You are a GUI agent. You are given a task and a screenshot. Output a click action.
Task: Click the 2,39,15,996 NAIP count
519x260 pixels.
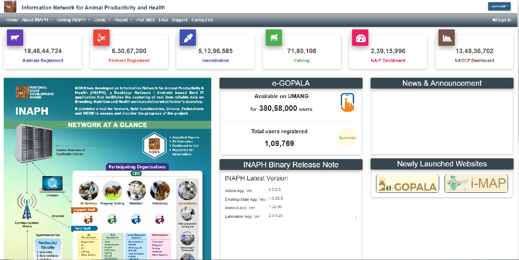click(x=388, y=51)
